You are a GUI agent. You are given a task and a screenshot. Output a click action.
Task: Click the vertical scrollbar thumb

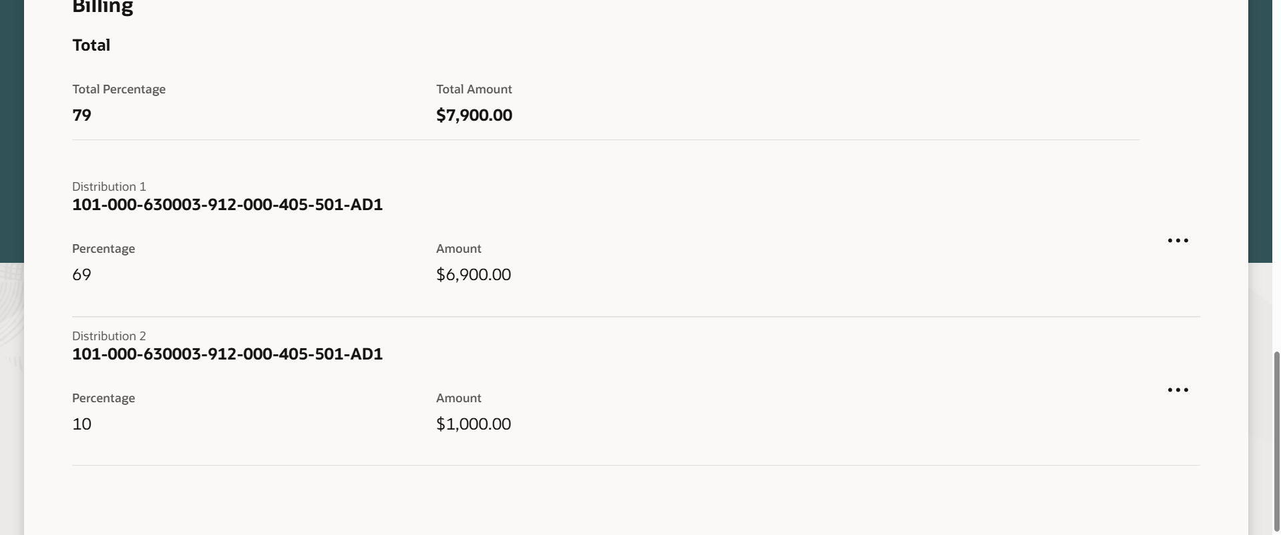pyautogui.click(x=1277, y=440)
